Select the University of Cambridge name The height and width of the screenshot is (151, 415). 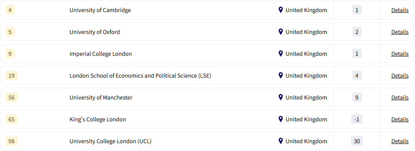pos(100,10)
